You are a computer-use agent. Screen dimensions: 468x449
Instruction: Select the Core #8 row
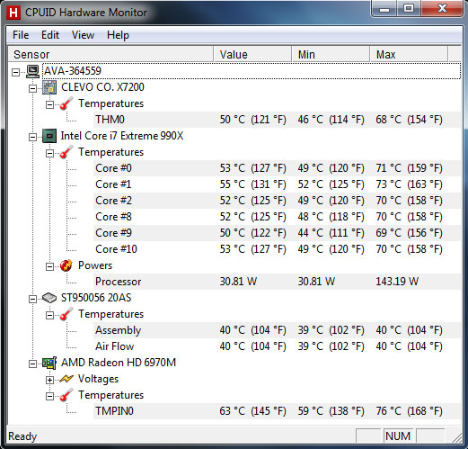[277, 217]
